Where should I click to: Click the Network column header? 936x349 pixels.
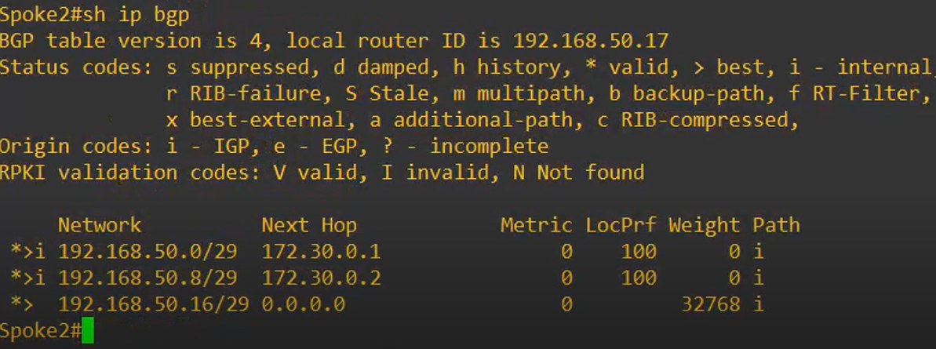[x=100, y=225]
